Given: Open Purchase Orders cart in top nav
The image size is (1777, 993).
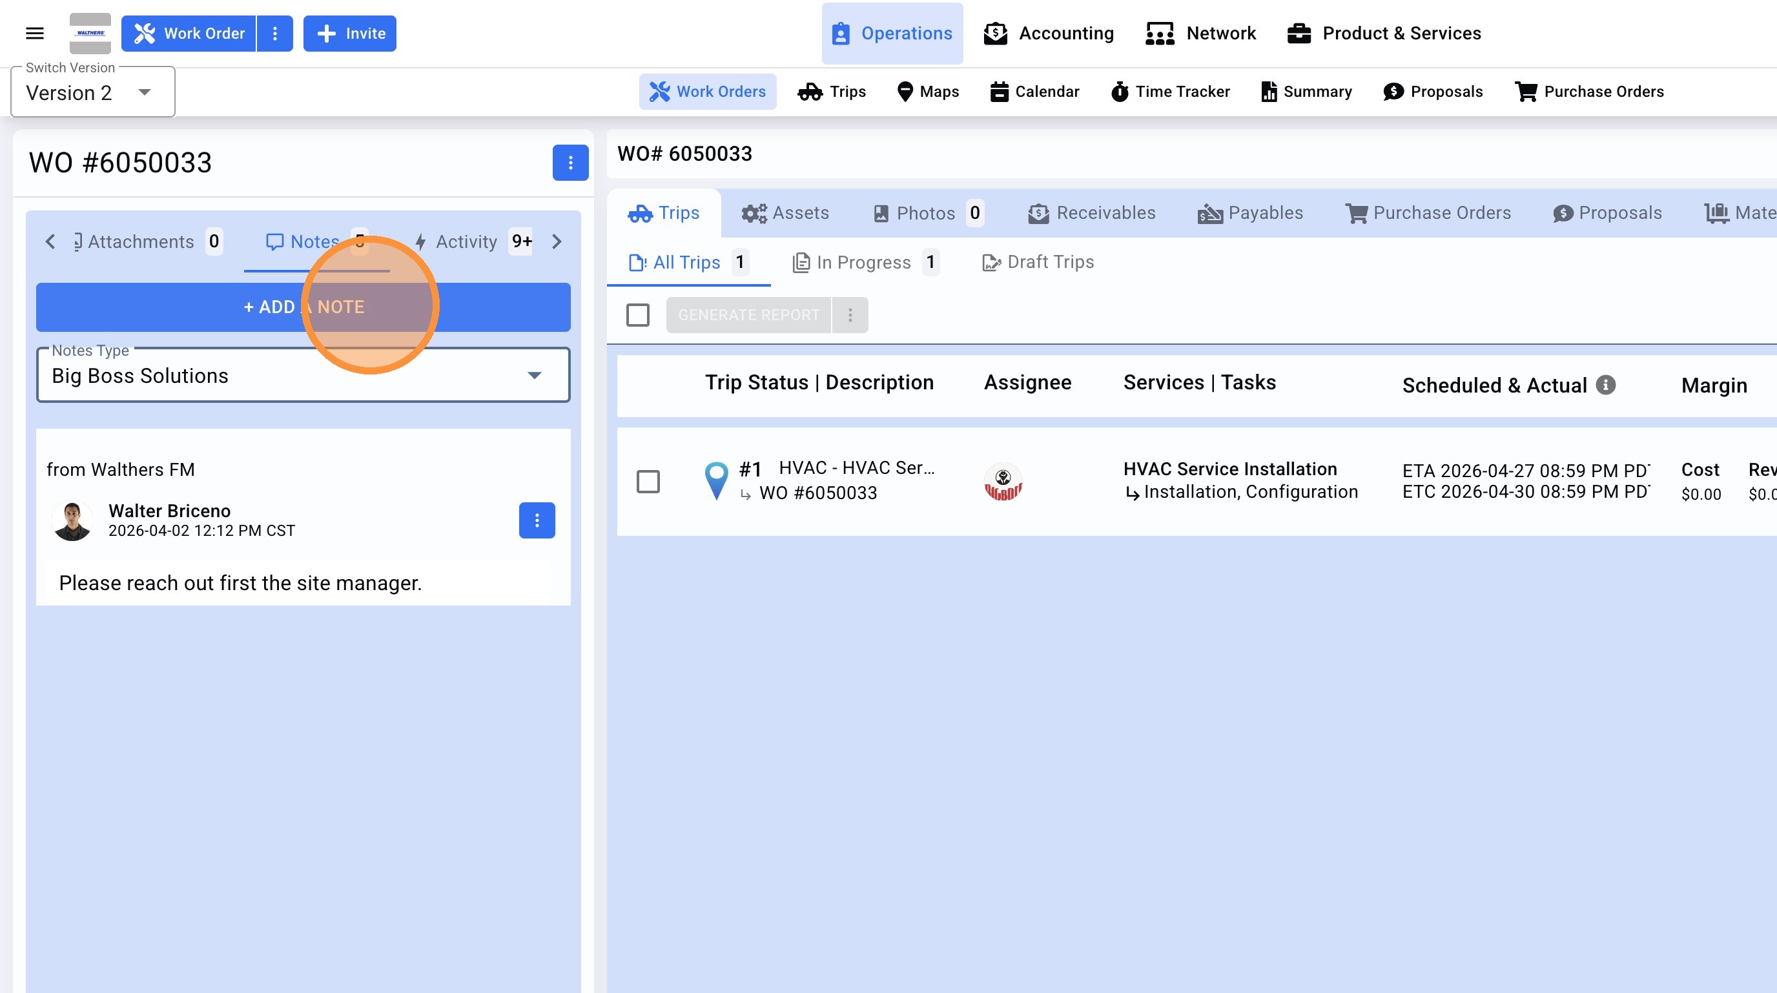Looking at the screenshot, I should click(1525, 92).
